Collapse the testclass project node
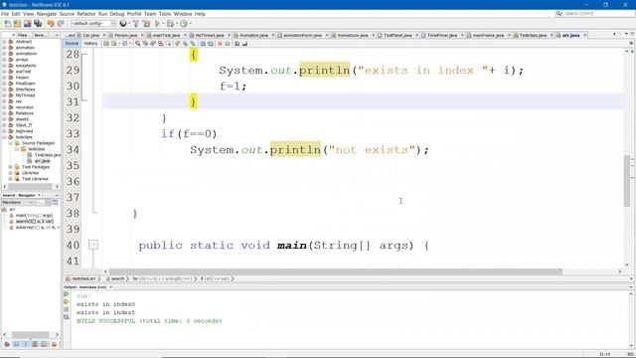The image size is (636, 358). [x=4, y=137]
